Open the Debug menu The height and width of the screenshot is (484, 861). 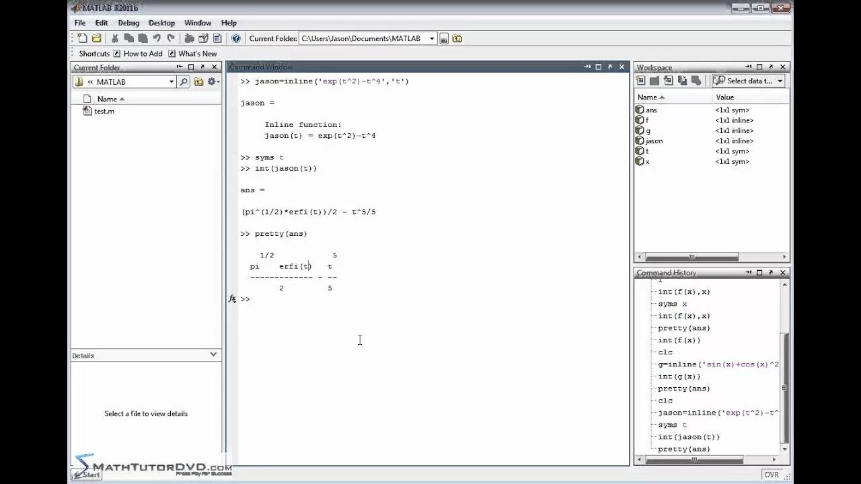coord(128,23)
